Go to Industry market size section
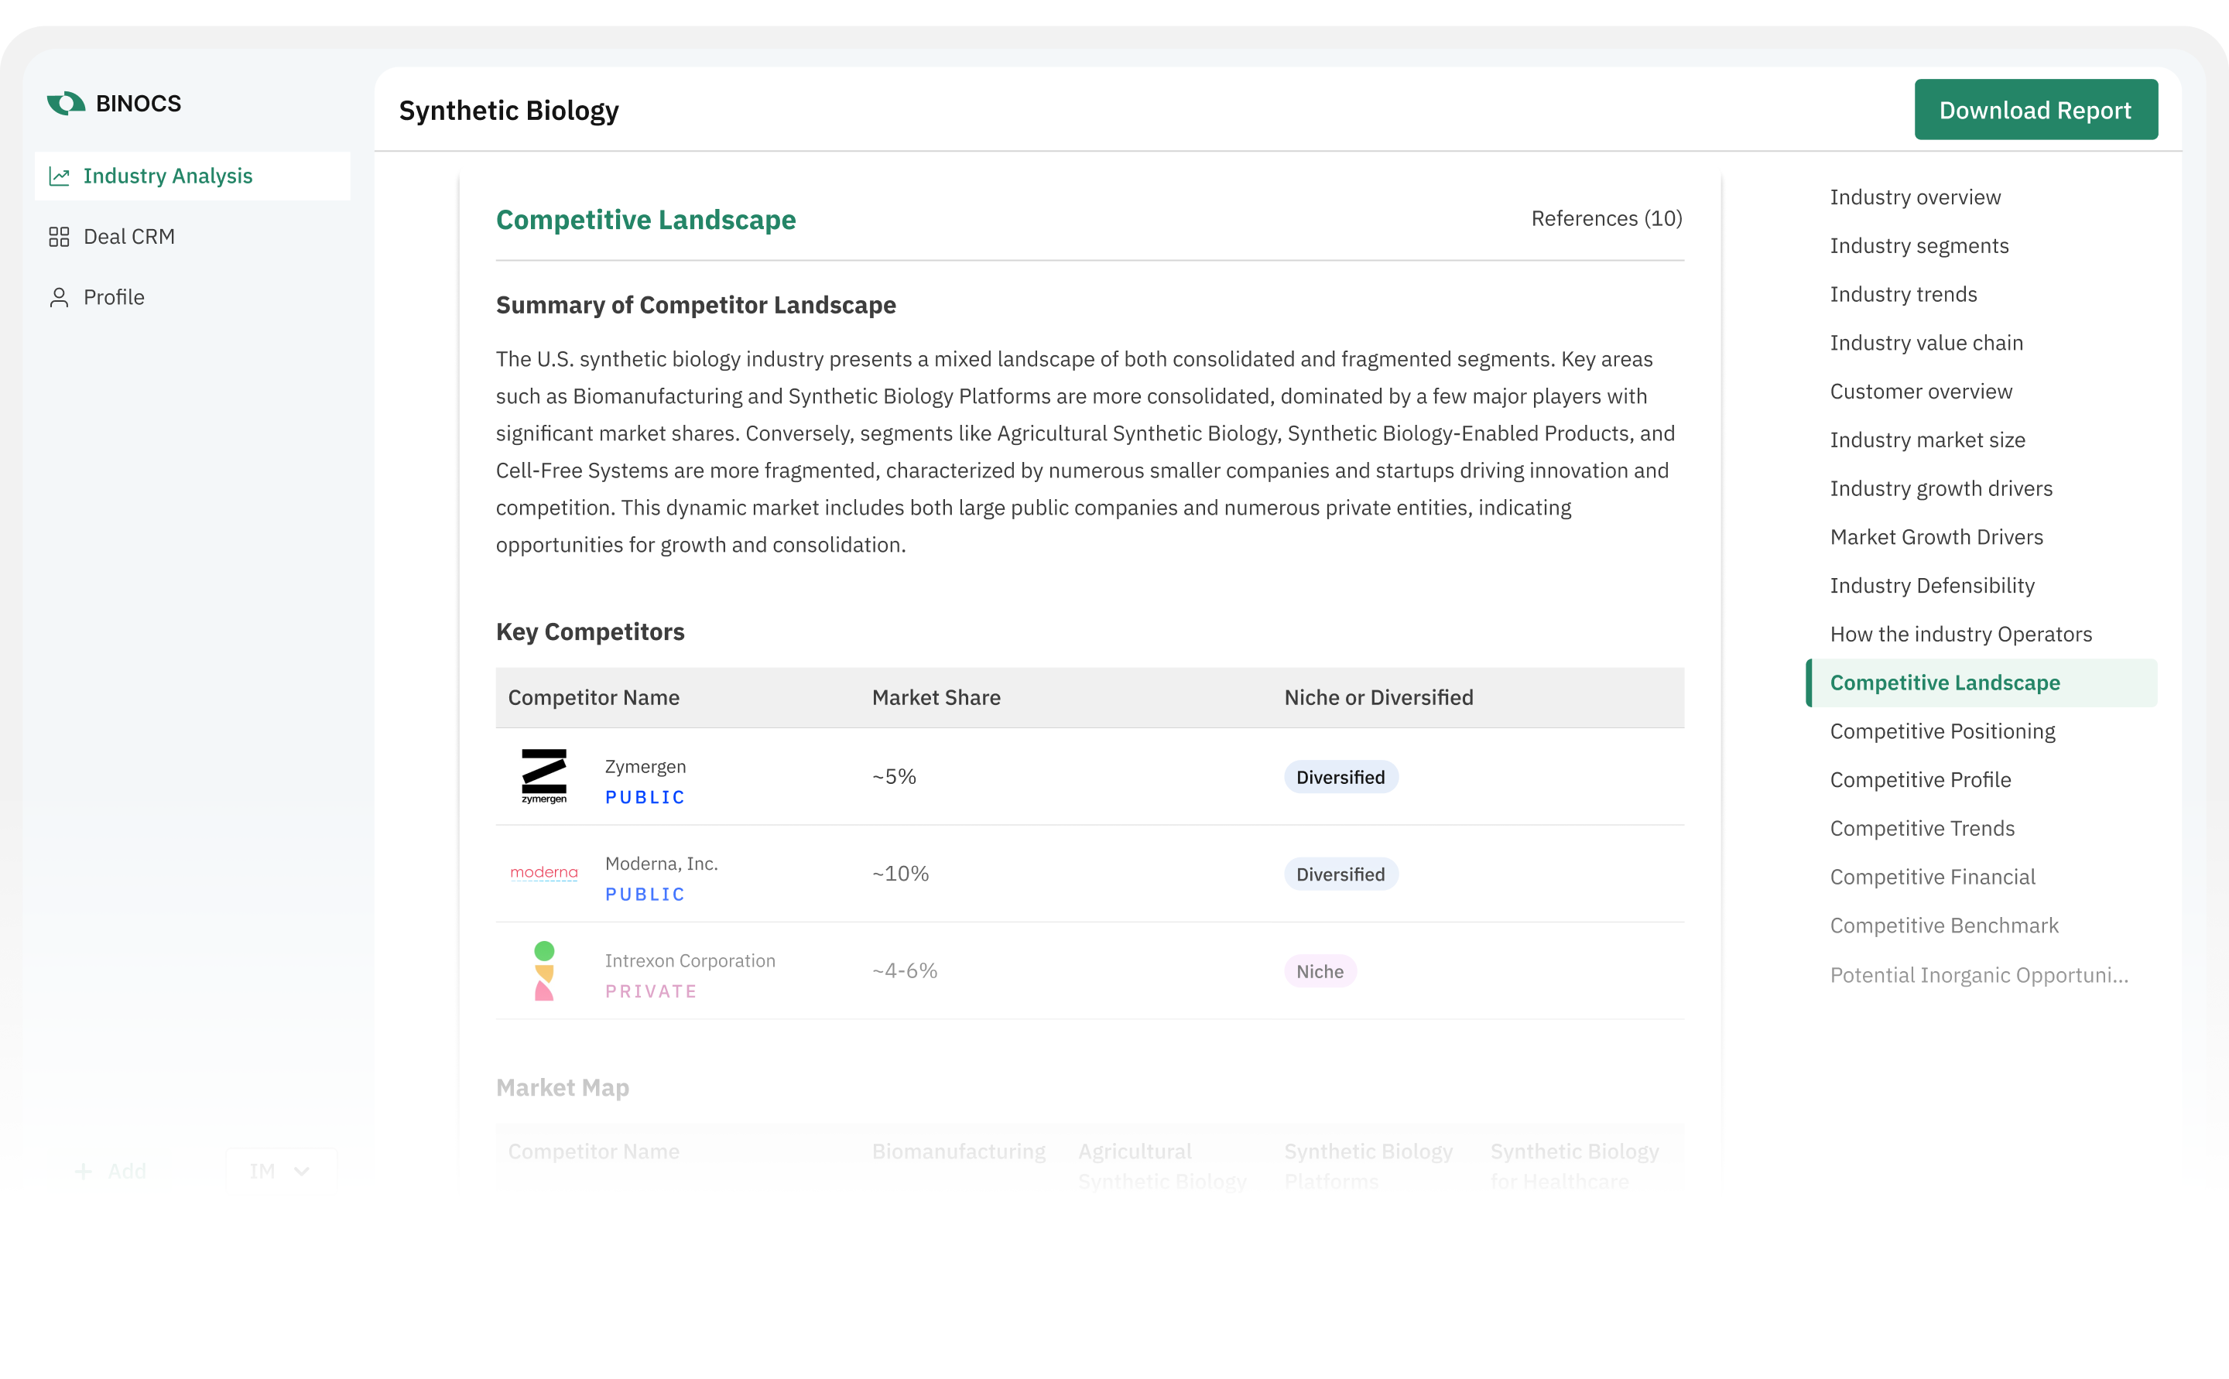The image size is (2229, 1379). tap(1927, 440)
